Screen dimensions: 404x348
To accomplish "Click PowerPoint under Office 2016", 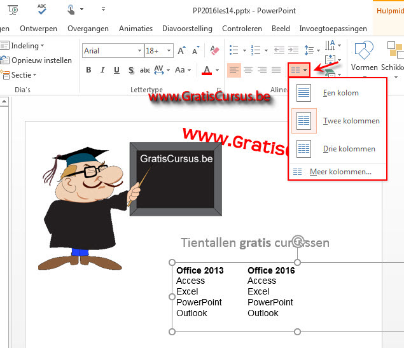I will pyautogui.click(x=270, y=302).
